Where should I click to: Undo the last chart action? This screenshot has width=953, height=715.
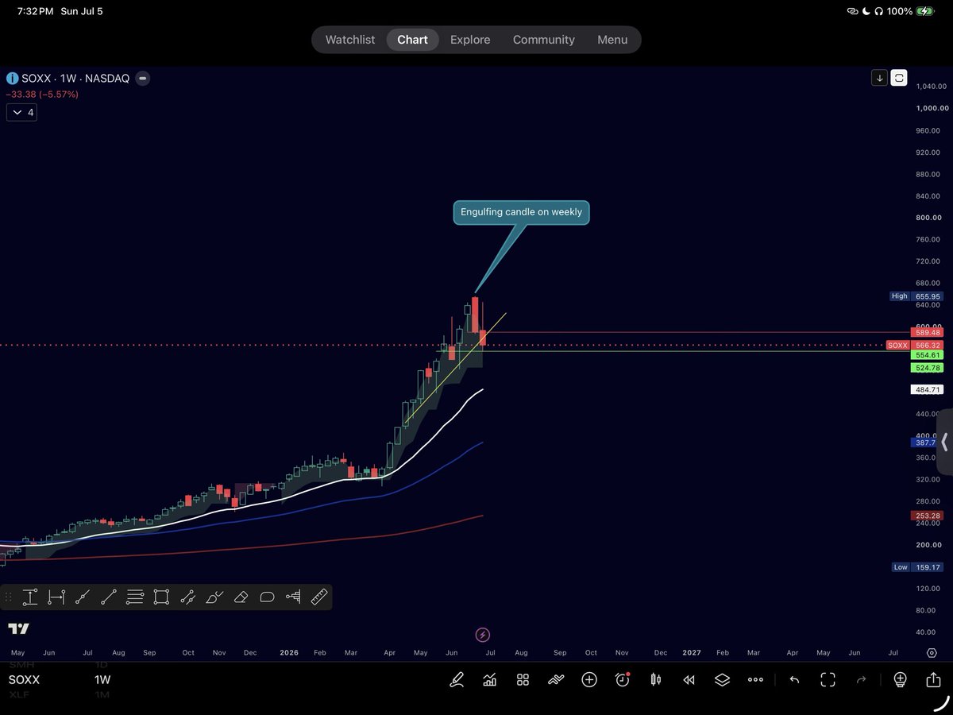point(794,679)
